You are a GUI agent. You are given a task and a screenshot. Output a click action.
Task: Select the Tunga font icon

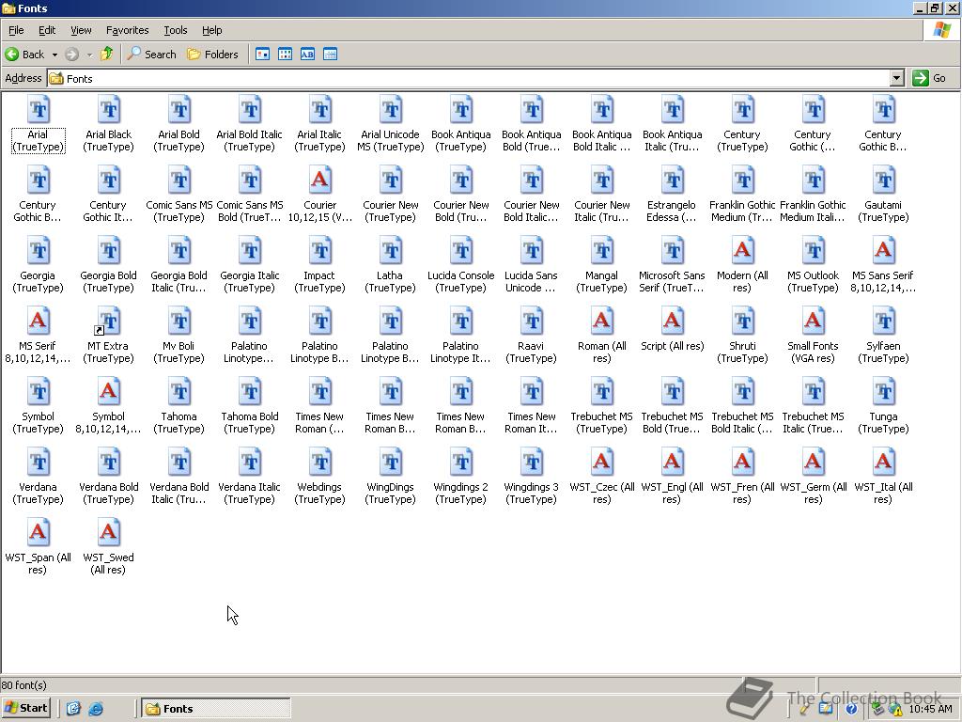pos(883,393)
